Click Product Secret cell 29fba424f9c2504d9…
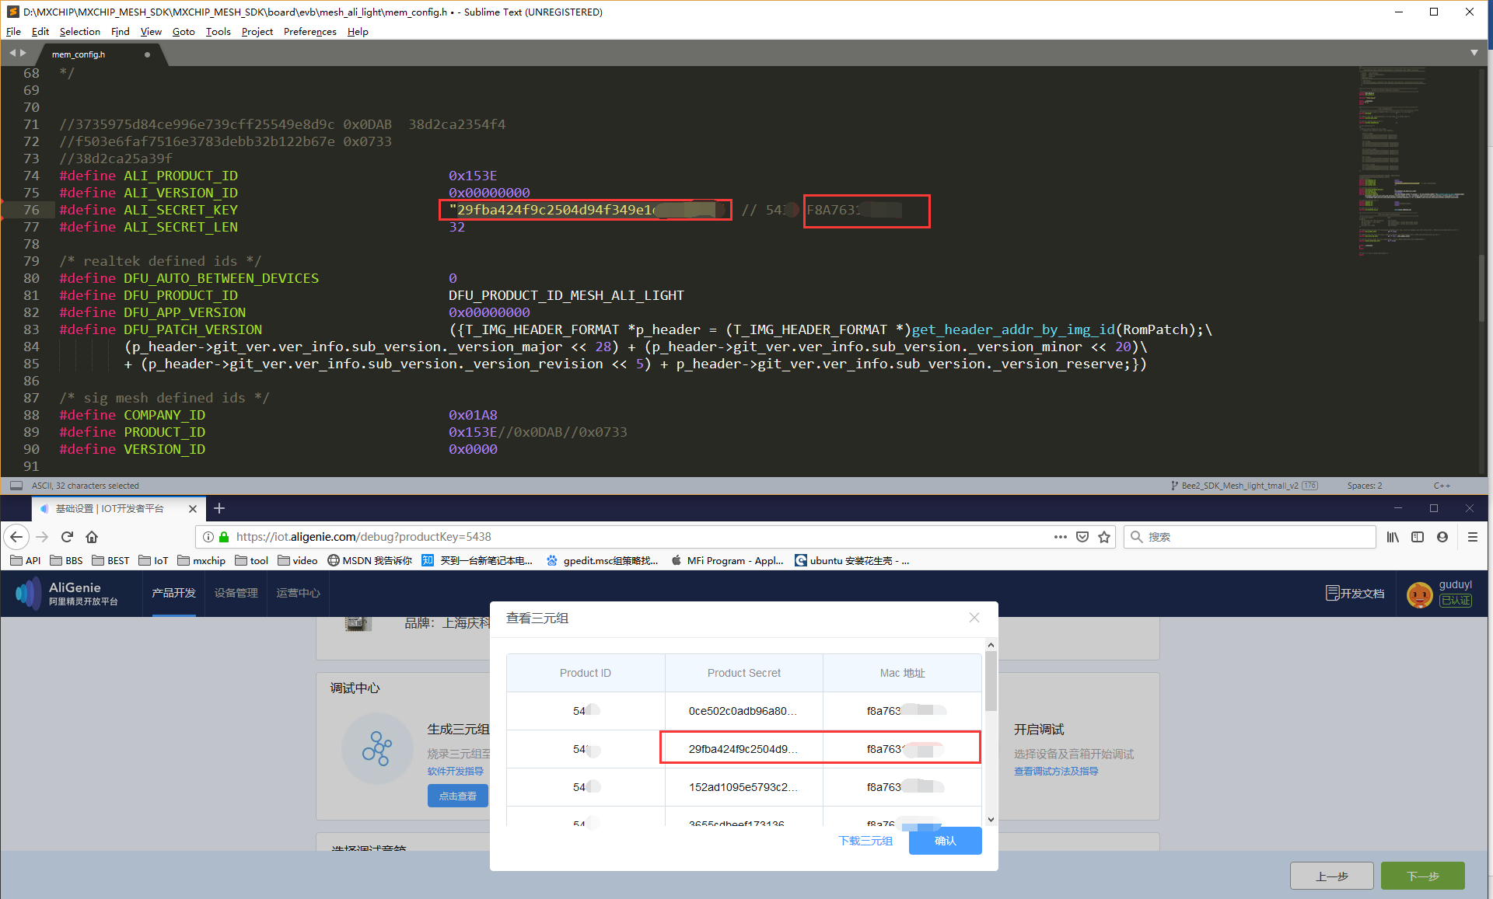The image size is (1493, 899). tap(743, 749)
